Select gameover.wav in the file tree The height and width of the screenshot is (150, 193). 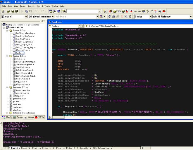[19, 99]
